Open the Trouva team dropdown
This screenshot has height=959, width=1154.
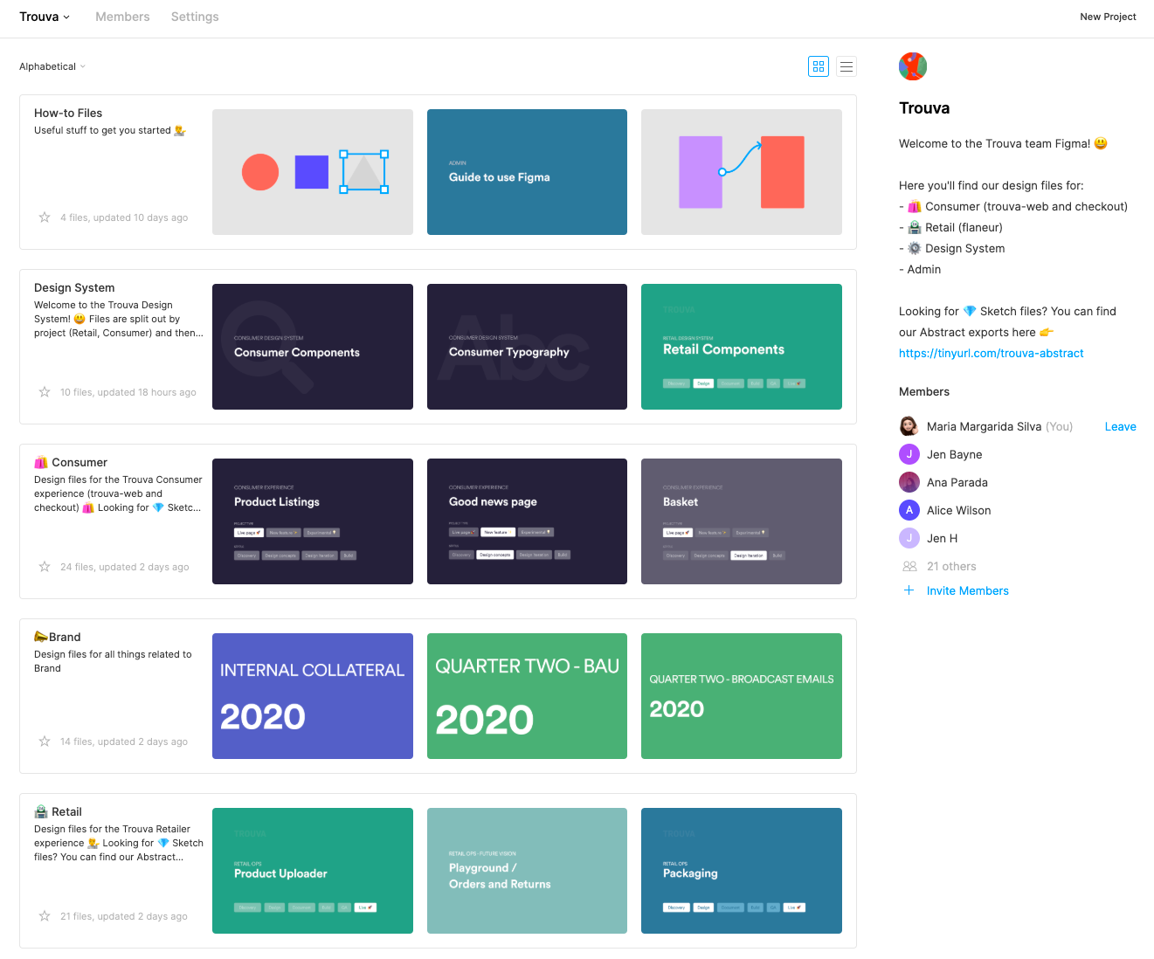point(45,17)
